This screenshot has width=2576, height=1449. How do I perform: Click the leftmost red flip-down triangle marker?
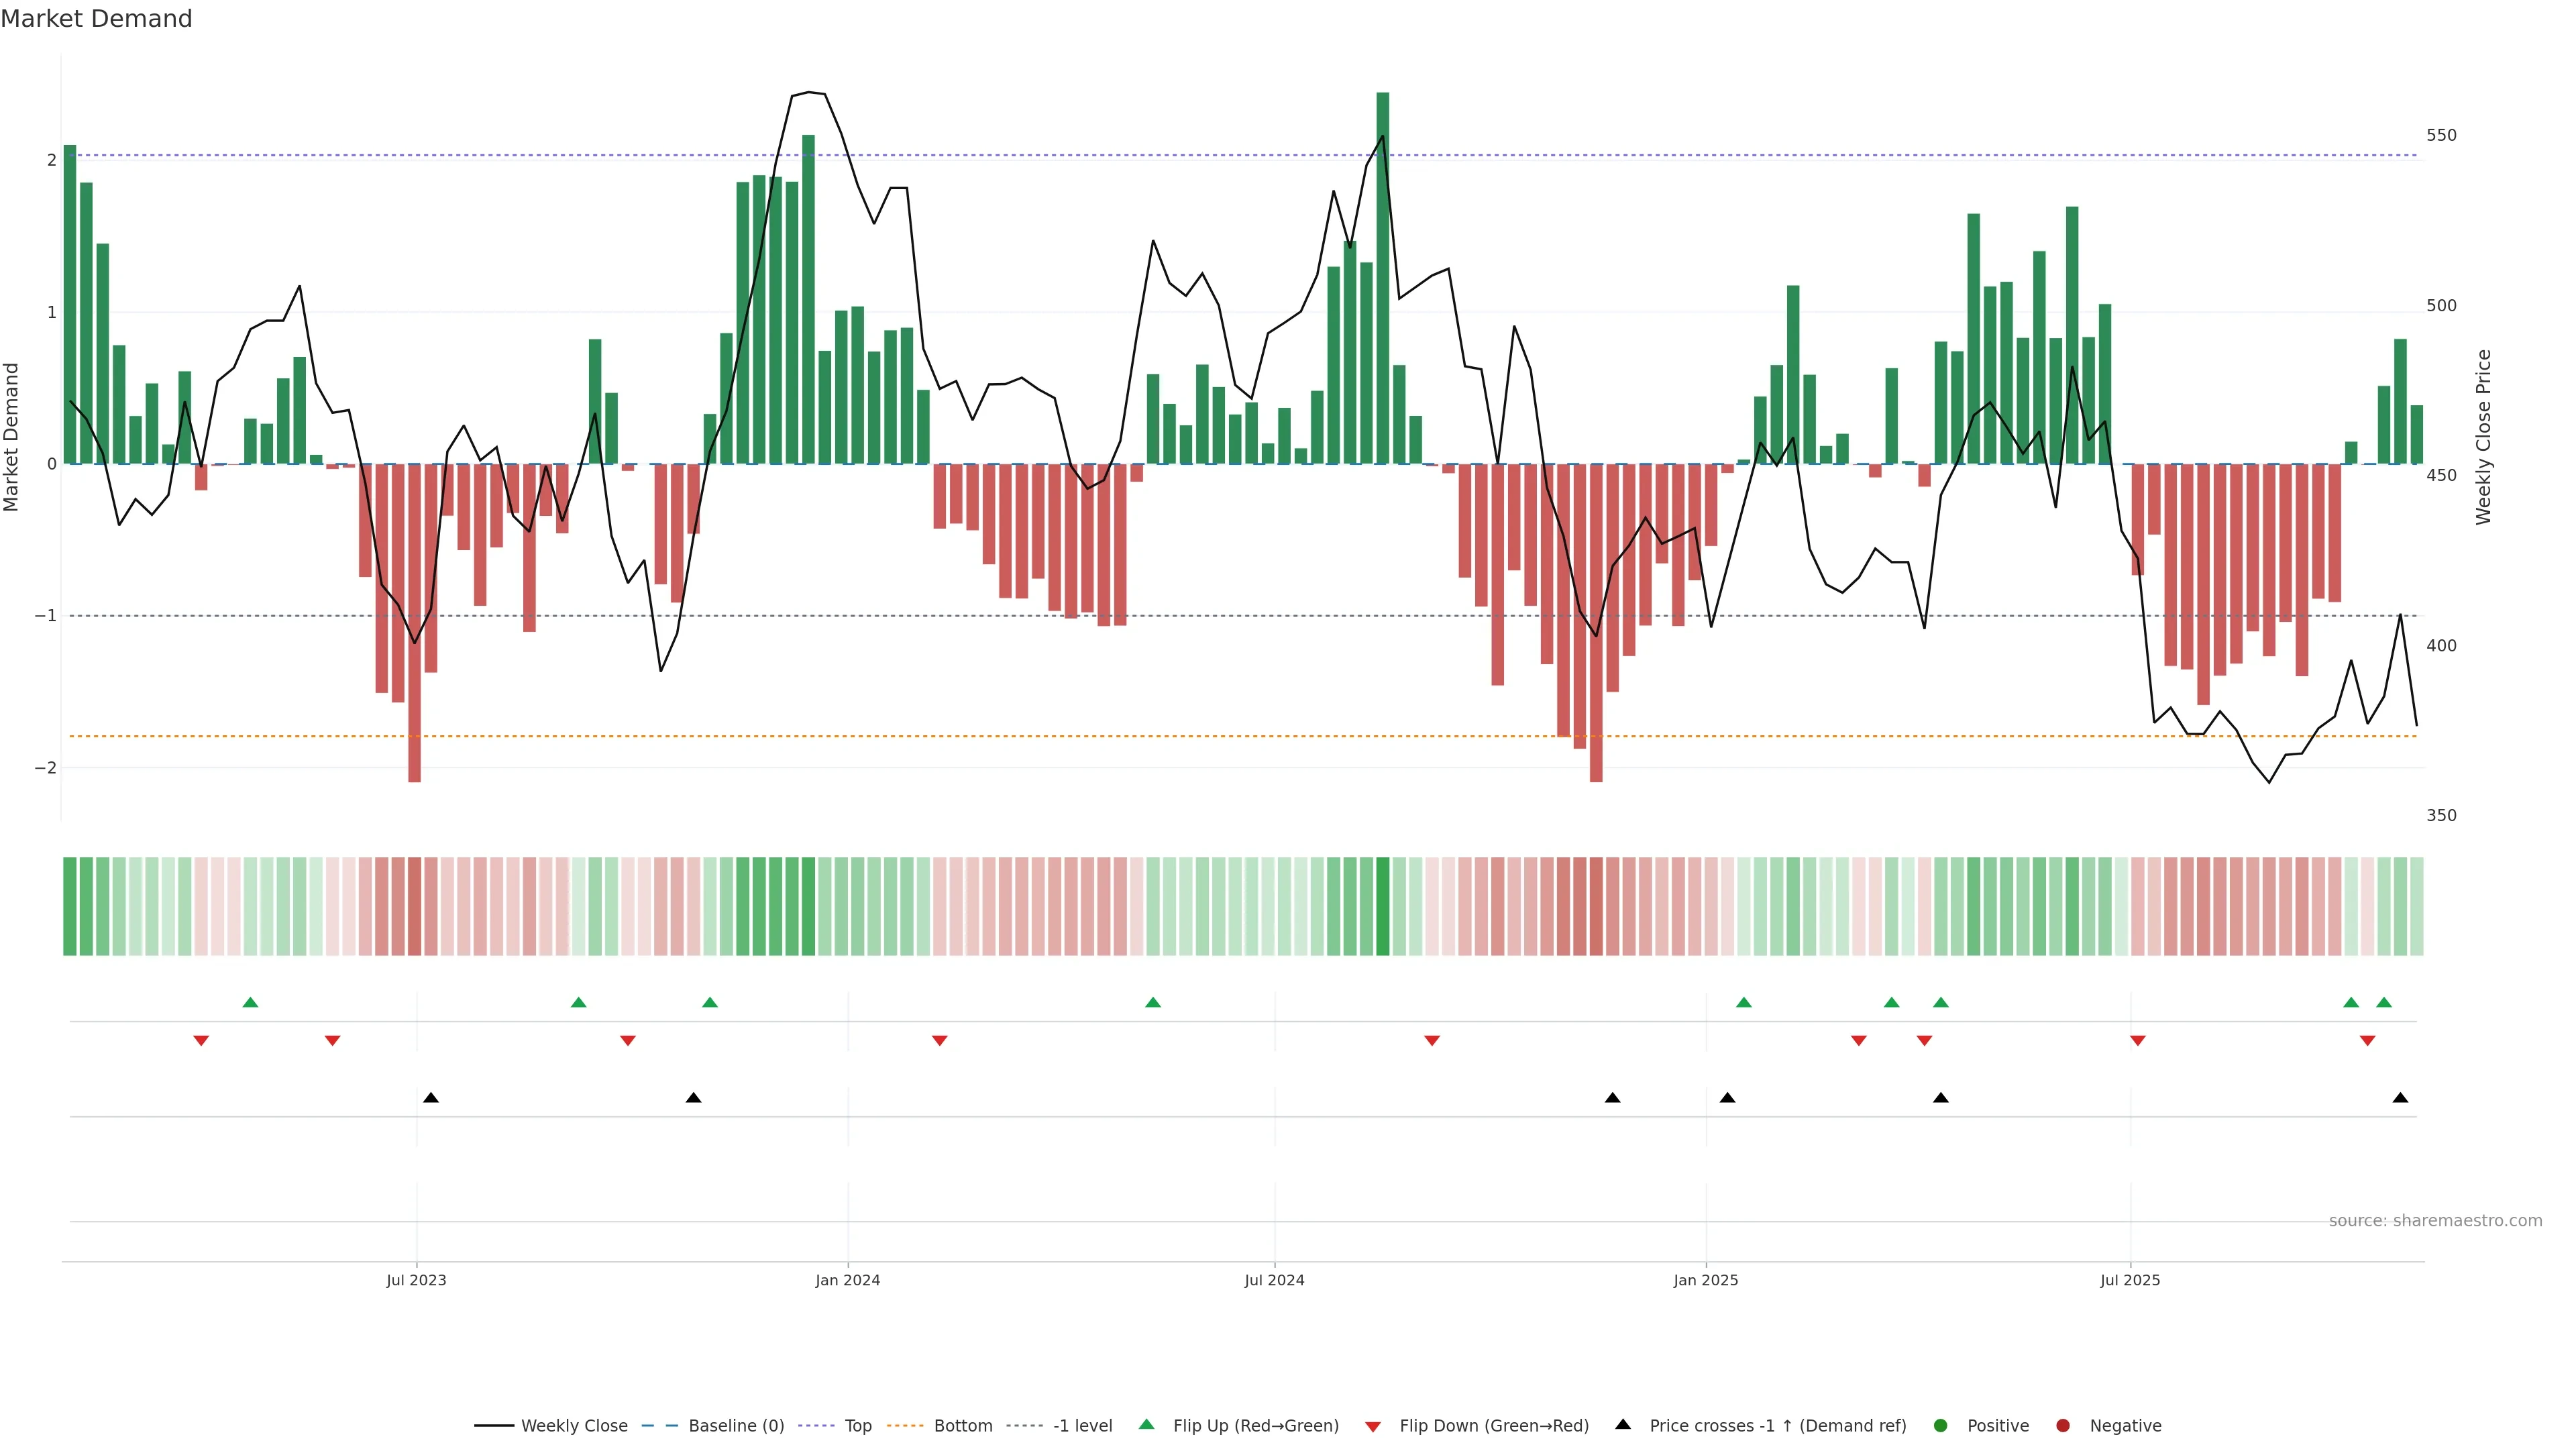[201, 1041]
